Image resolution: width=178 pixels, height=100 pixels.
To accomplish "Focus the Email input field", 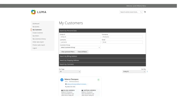I will [122, 42].
